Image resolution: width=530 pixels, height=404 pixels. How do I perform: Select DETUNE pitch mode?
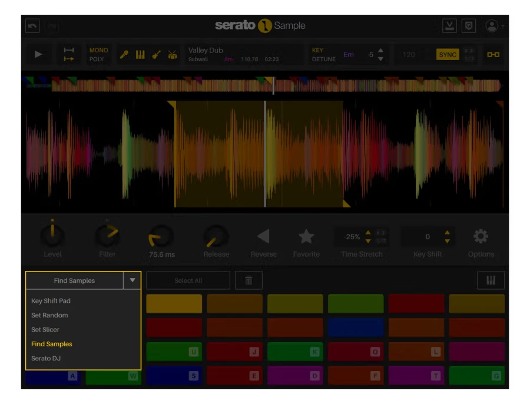pos(324,59)
